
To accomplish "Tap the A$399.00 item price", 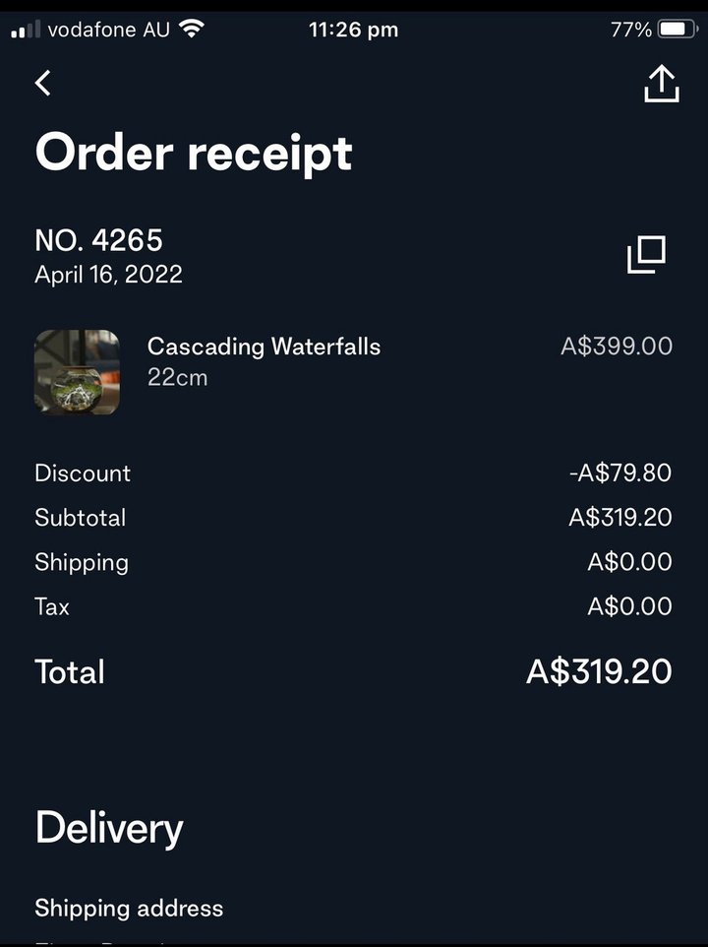I will (x=617, y=347).
